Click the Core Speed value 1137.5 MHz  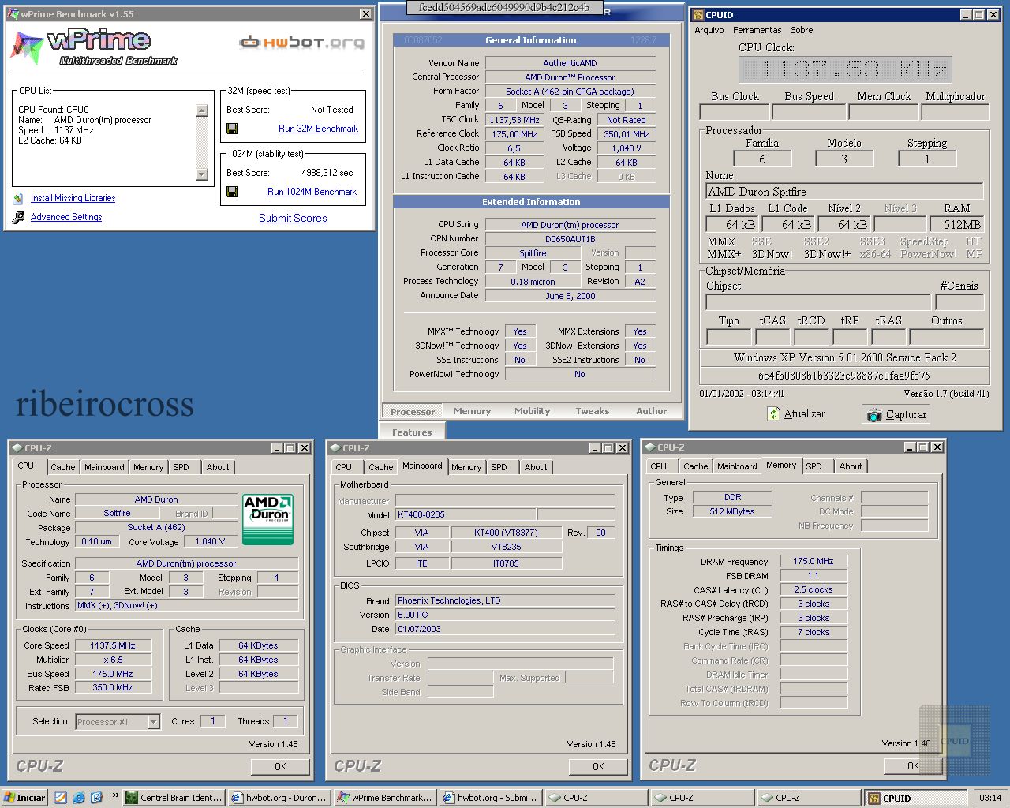pyautogui.click(x=112, y=645)
